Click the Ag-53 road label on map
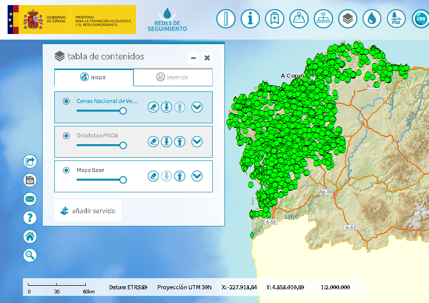The image size is (429, 303). 325,192
